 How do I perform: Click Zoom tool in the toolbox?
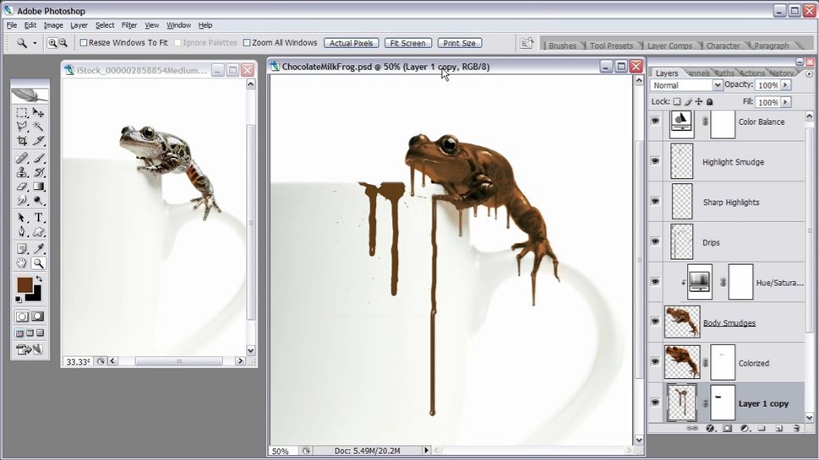(x=38, y=263)
